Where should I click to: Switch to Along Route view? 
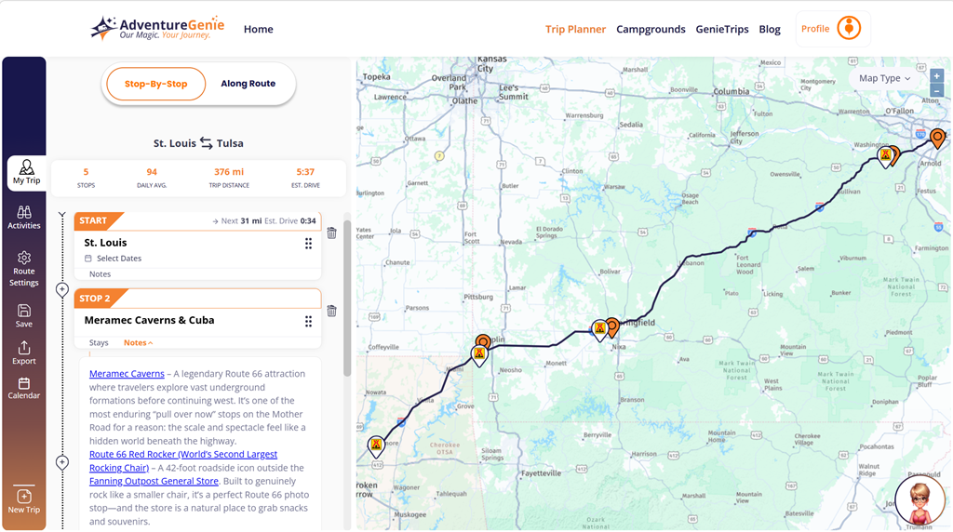coord(248,84)
